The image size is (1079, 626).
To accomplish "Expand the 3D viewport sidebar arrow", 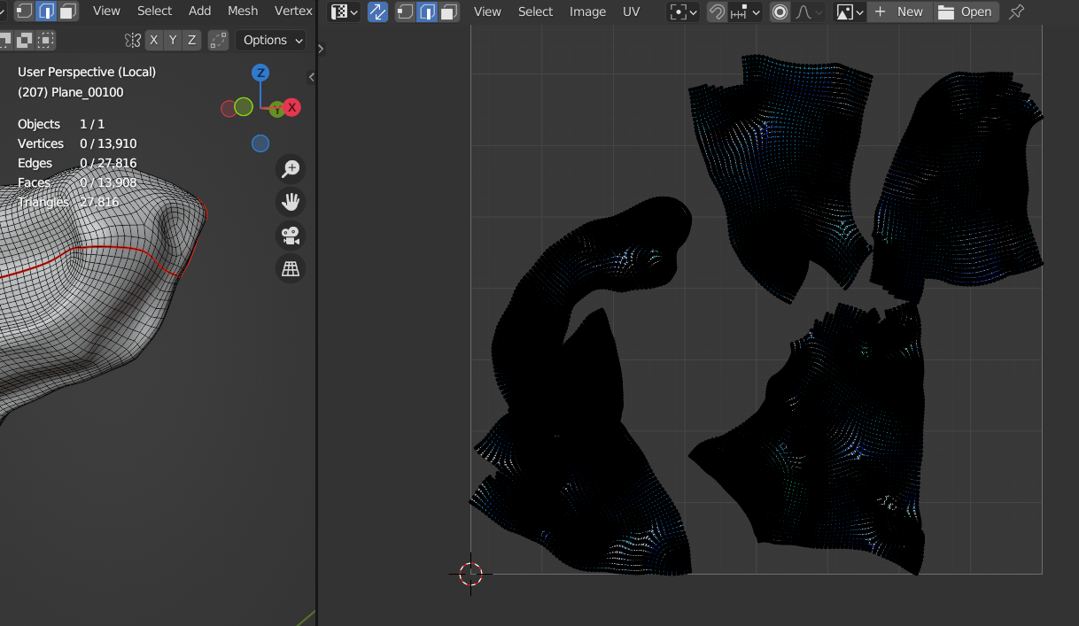I will point(312,77).
